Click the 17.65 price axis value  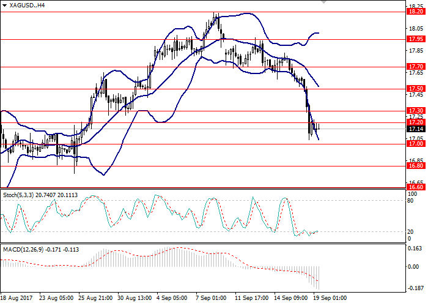pos(416,73)
